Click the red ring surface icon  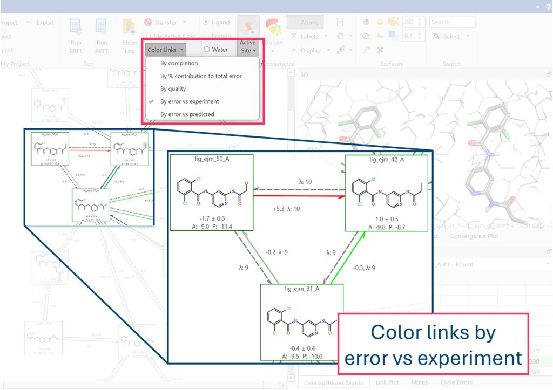tap(366, 36)
